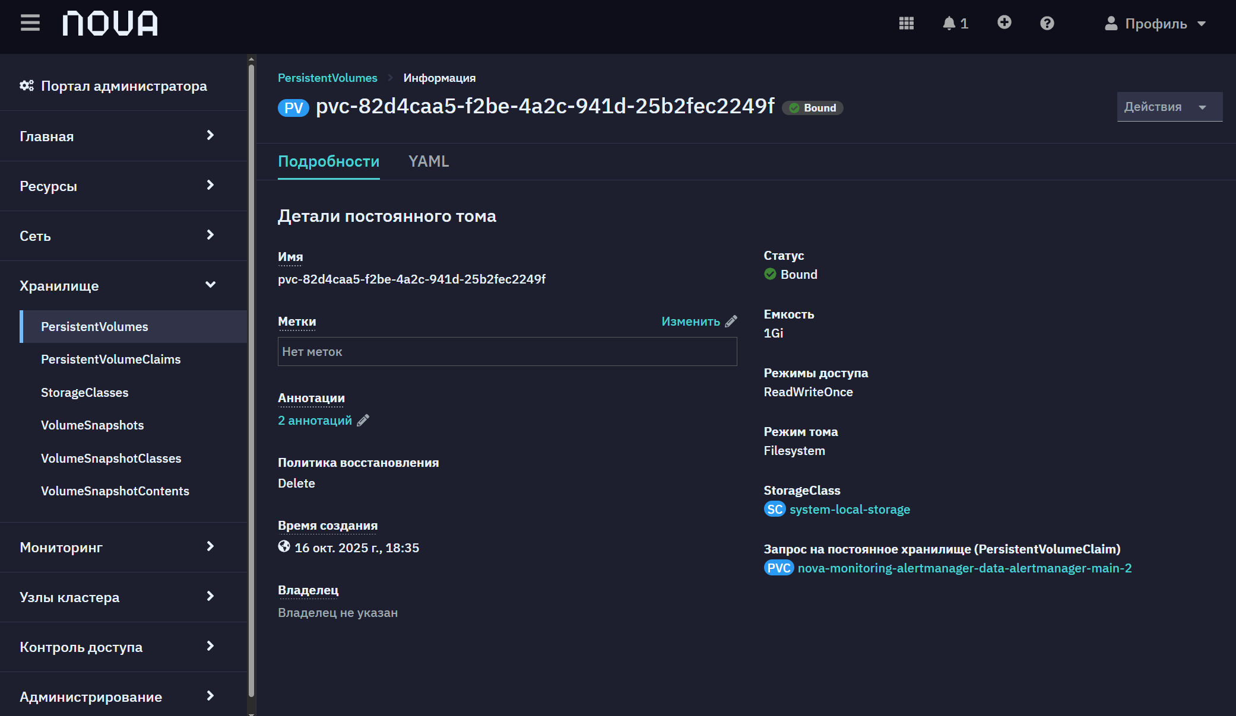Click Изменить to edit labels
This screenshot has width=1236, height=716.
(x=690, y=321)
